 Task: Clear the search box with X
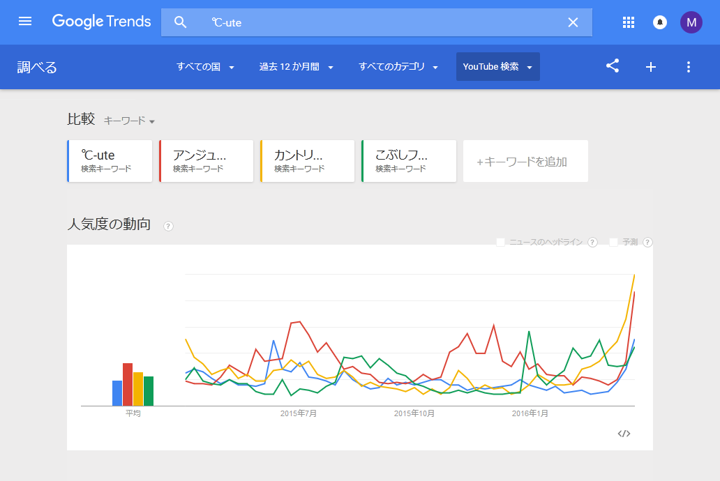click(x=573, y=22)
